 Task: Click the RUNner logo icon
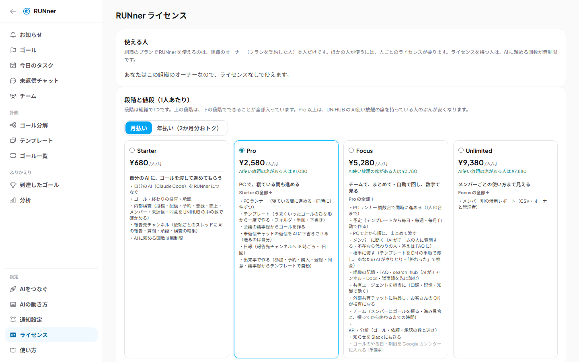(x=27, y=11)
